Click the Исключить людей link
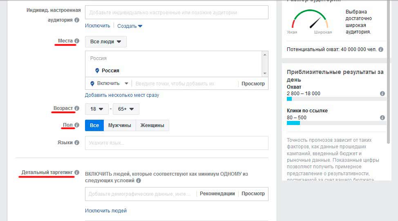The image size is (398, 221). click(105, 211)
